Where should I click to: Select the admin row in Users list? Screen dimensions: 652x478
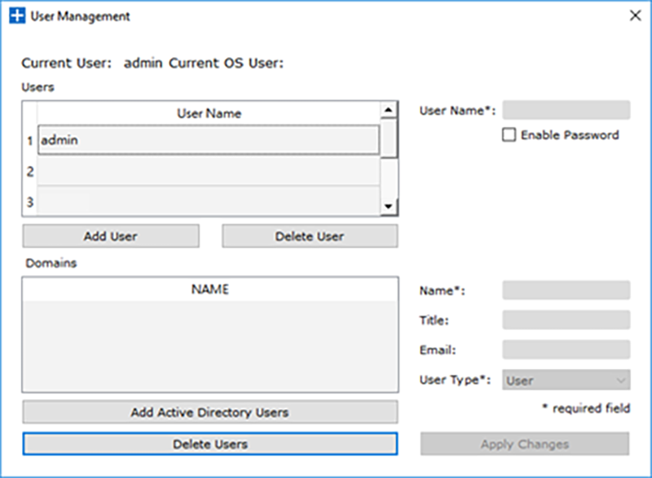coord(209,140)
